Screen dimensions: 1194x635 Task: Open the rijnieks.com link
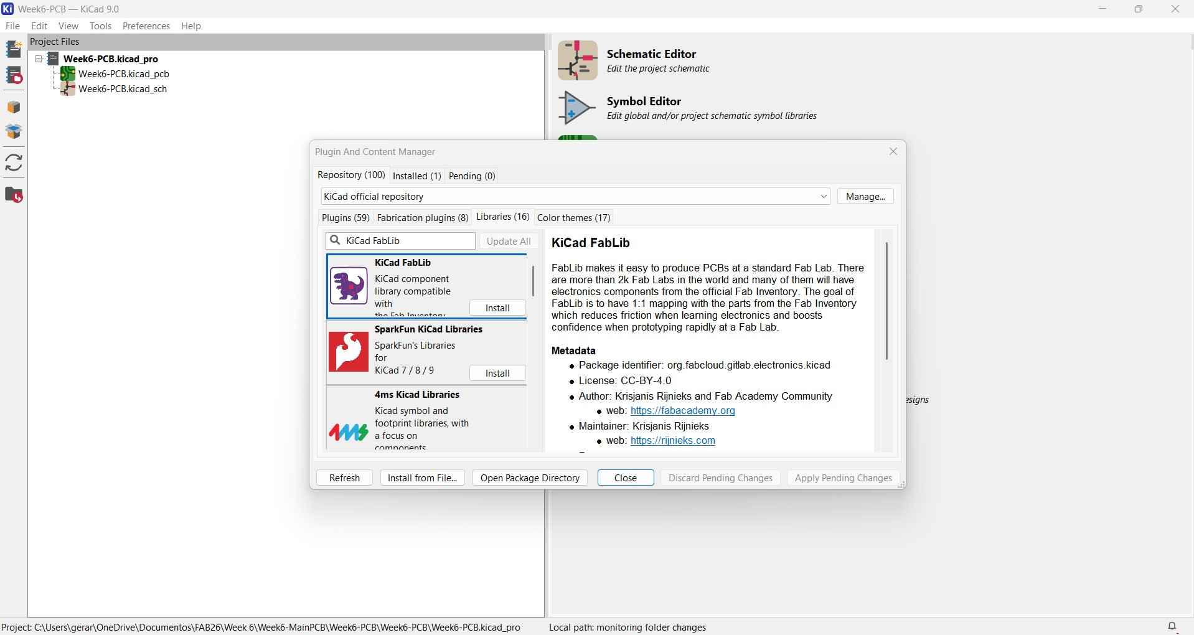[673, 441]
